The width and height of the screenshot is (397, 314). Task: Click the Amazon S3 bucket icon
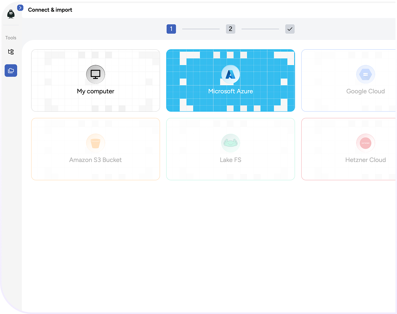click(x=95, y=143)
